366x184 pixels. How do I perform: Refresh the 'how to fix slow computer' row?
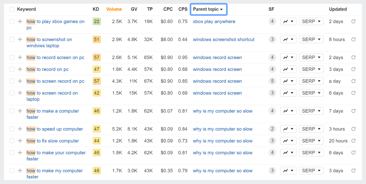353,141
